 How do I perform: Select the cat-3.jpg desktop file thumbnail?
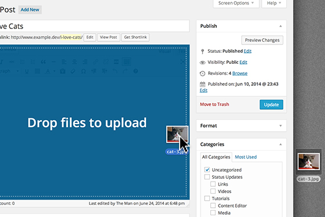(x=309, y=161)
